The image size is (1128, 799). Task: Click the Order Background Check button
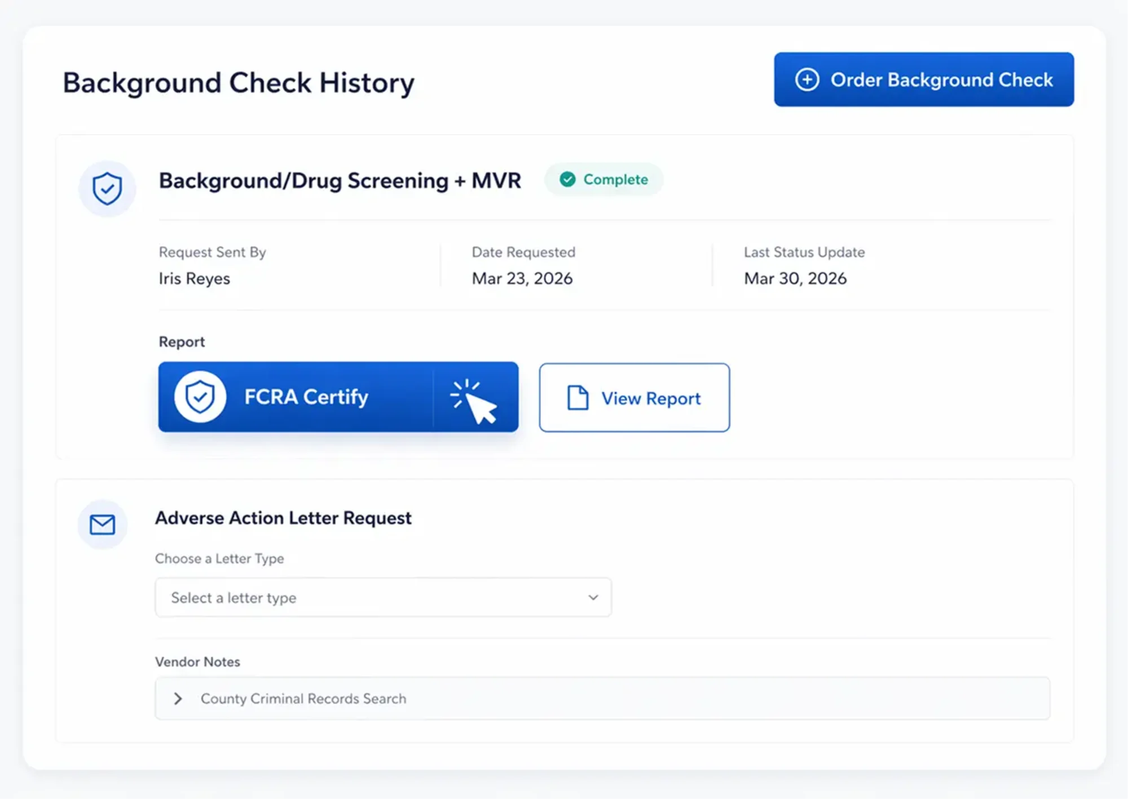click(x=924, y=79)
